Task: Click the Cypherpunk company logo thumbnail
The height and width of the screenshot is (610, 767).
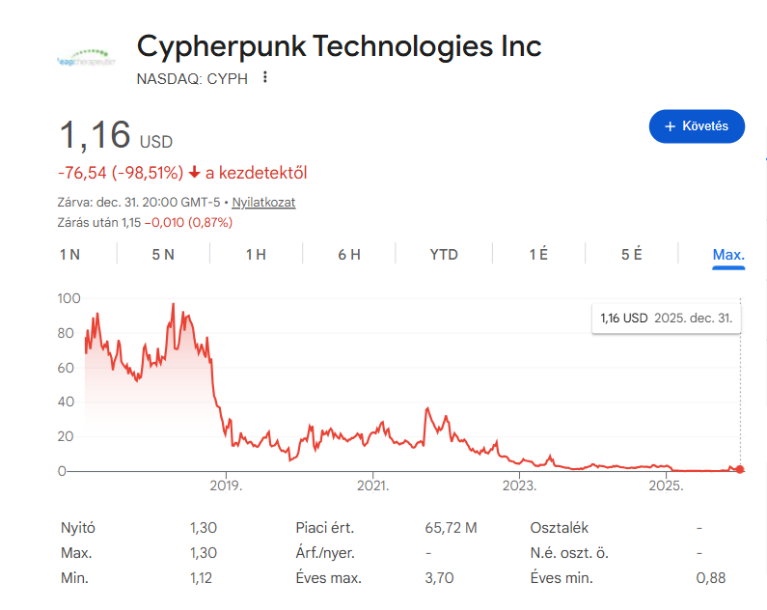Action: coord(84,59)
